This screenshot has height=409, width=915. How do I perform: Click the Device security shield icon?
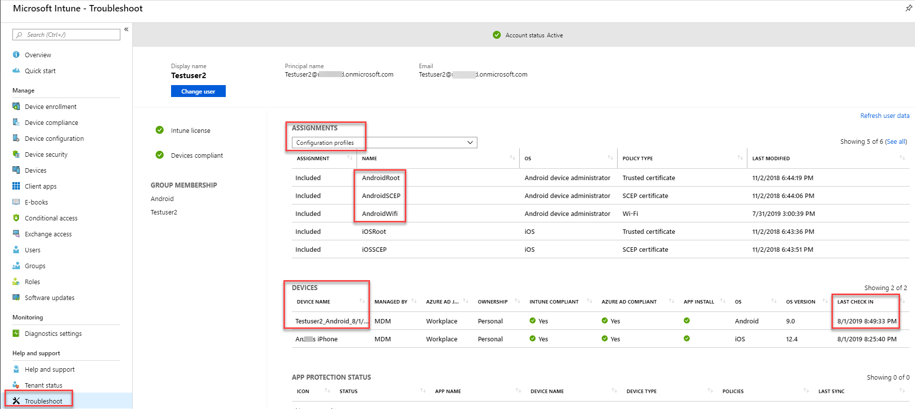[x=16, y=154]
